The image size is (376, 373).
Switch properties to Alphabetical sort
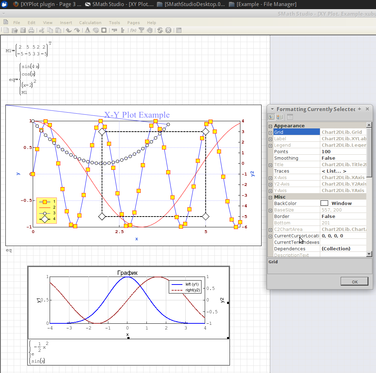[x=279, y=117]
